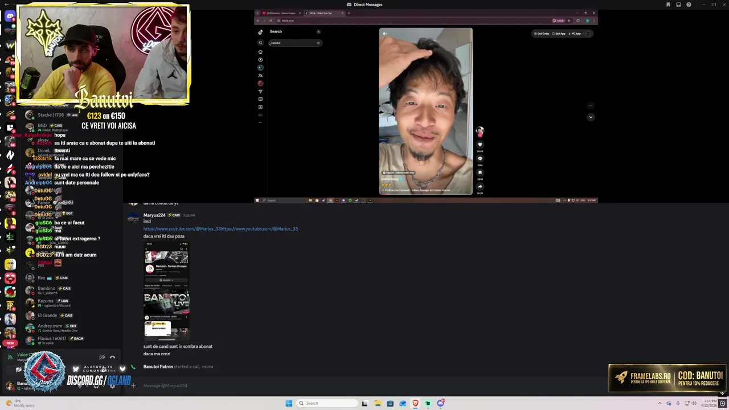Image resolution: width=729 pixels, height=410 pixels.
Task: Toggle TikTok bookmark save in shared stream
Action: (x=480, y=173)
